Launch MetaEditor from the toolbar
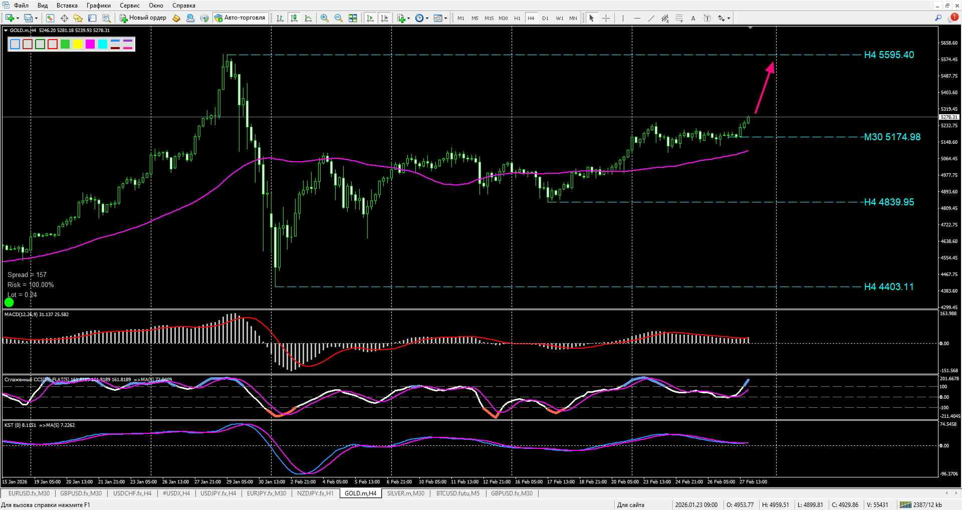The image size is (962, 510). click(x=176, y=18)
